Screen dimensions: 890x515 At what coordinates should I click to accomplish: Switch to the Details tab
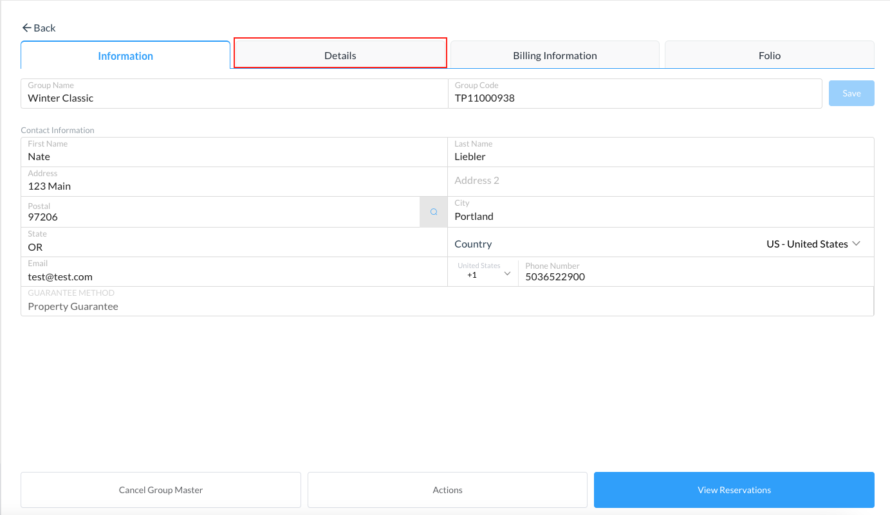tap(340, 55)
